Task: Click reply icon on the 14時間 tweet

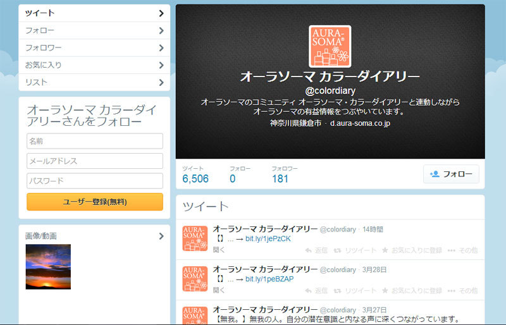Action: tap(309, 250)
